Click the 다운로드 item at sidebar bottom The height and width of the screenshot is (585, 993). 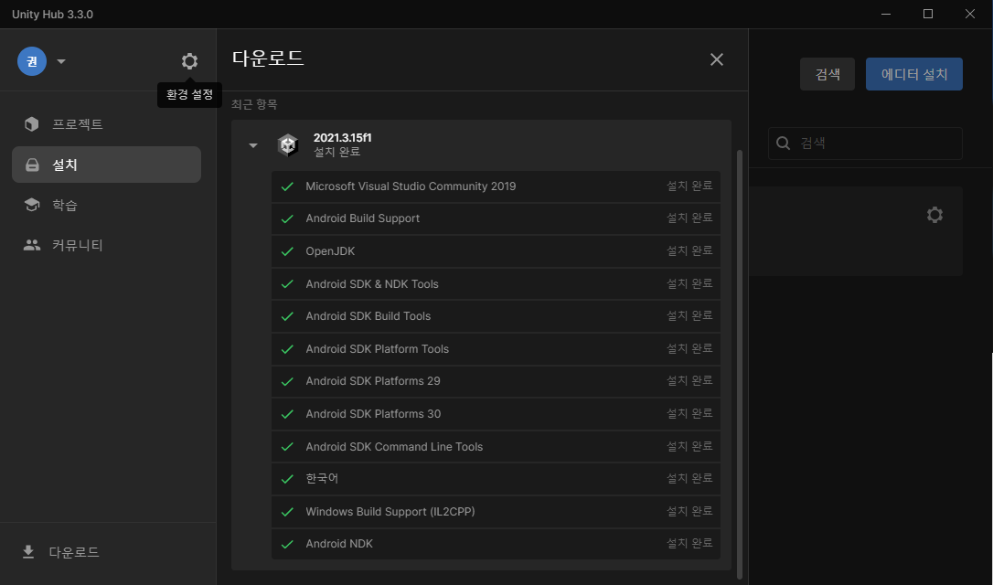coord(61,552)
